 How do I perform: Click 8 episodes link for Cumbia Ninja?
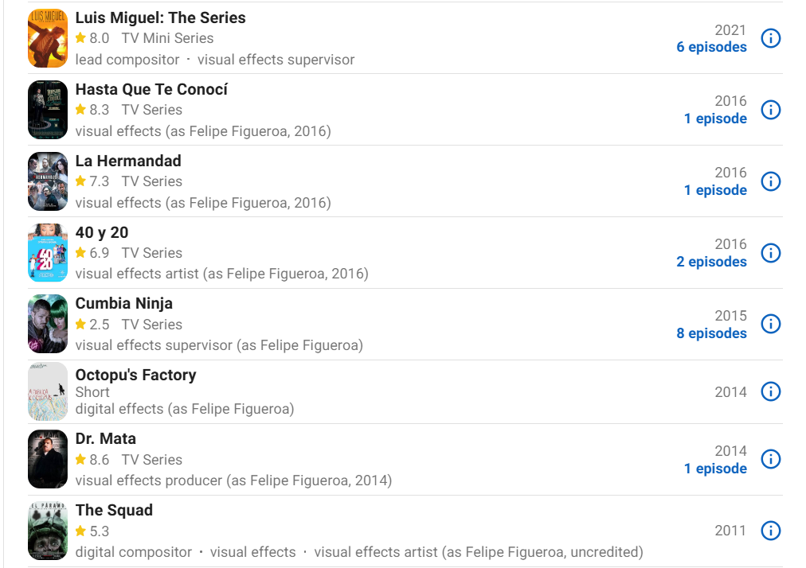711,333
